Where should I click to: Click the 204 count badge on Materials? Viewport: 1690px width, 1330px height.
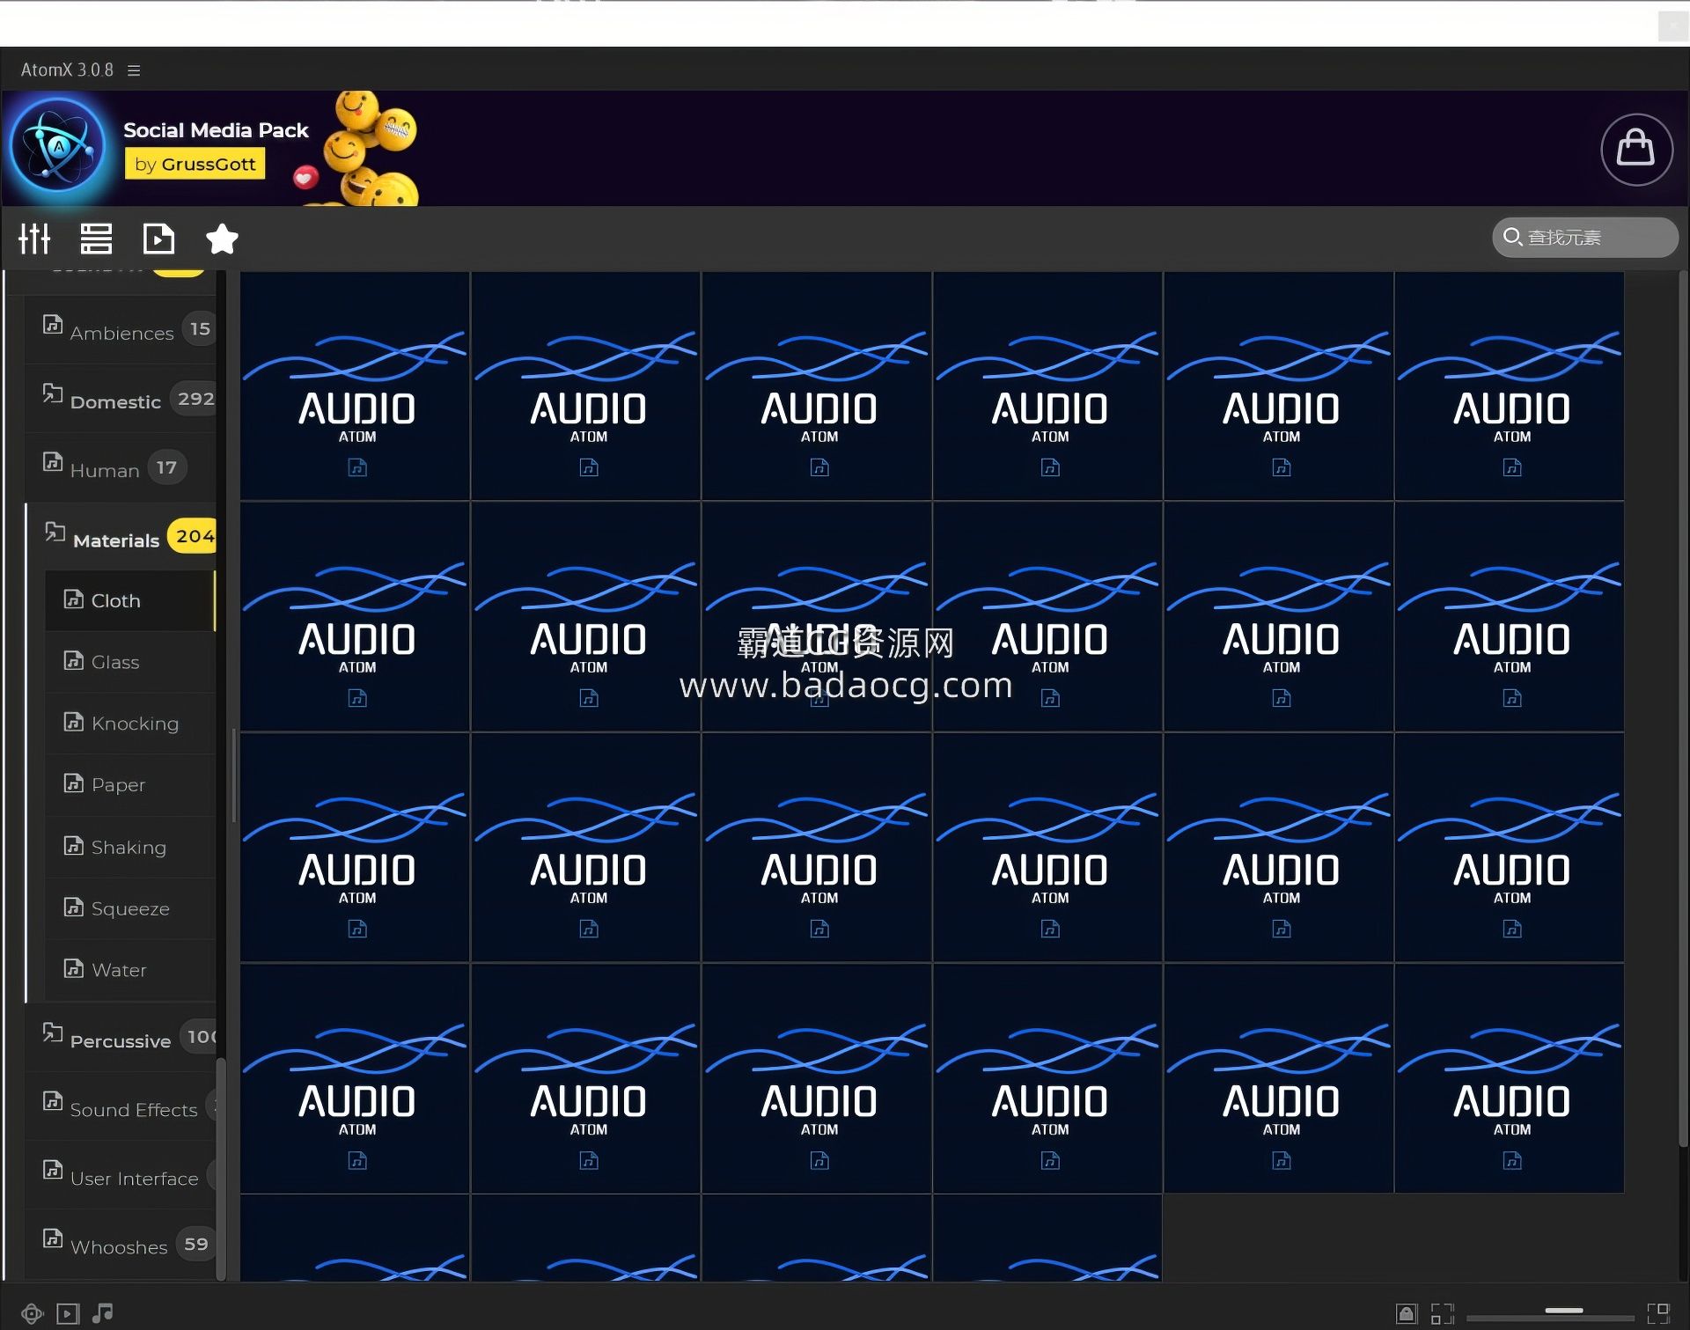[x=193, y=535]
